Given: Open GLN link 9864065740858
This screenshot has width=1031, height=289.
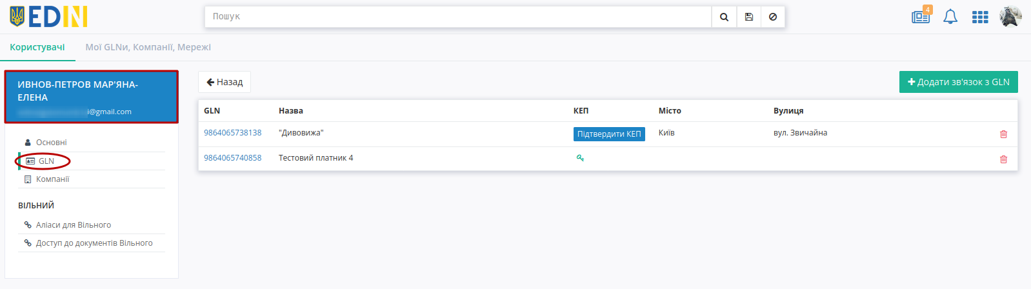Looking at the screenshot, I should click(233, 158).
